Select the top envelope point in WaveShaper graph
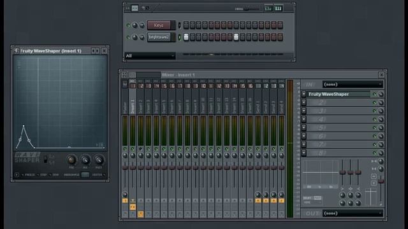The image size is (408, 229). tap(24, 126)
